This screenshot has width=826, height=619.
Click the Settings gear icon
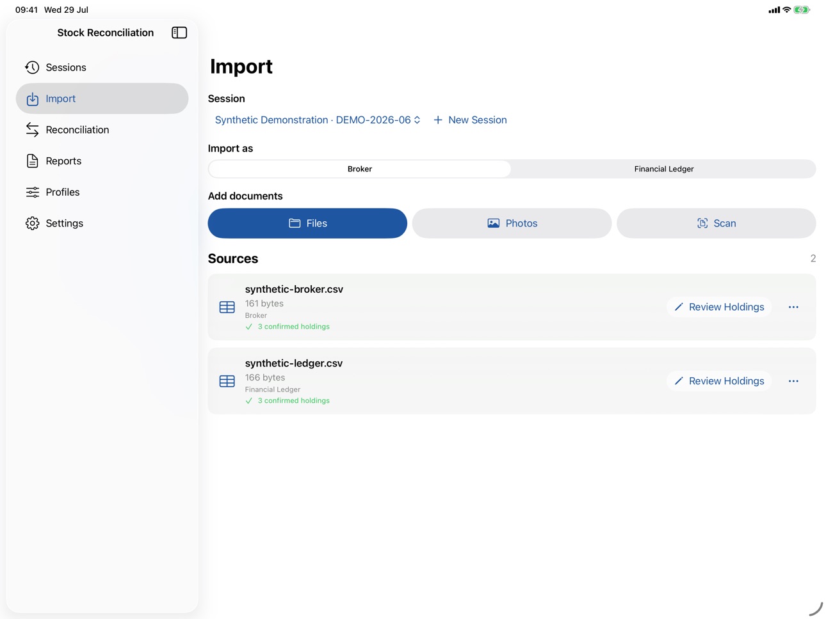[32, 223]
